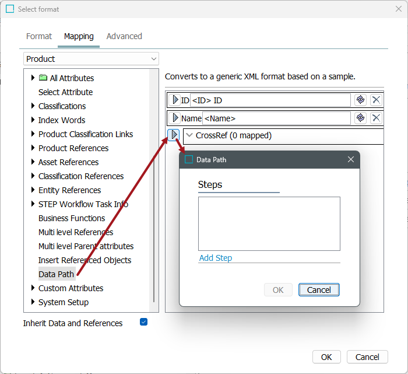408x374 pixels.
Task: Select the Data Path tree item
Action: pyautogui.click(x=57, y=274)
